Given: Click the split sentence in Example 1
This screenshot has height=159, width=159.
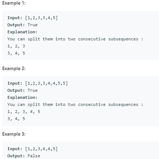Looking at the screenshot, I should [x=75, y=39].
